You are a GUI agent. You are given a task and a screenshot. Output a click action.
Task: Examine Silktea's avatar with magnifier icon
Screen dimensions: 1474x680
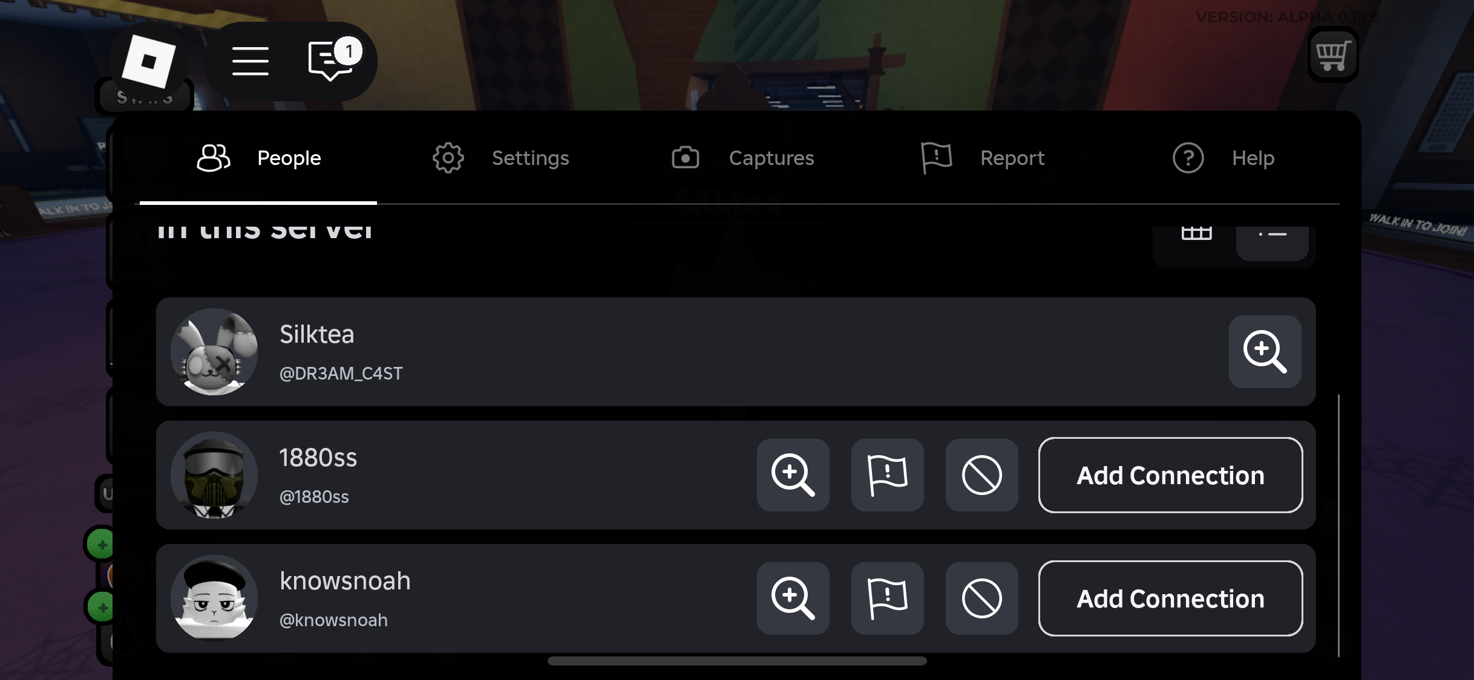(1265, 352)
